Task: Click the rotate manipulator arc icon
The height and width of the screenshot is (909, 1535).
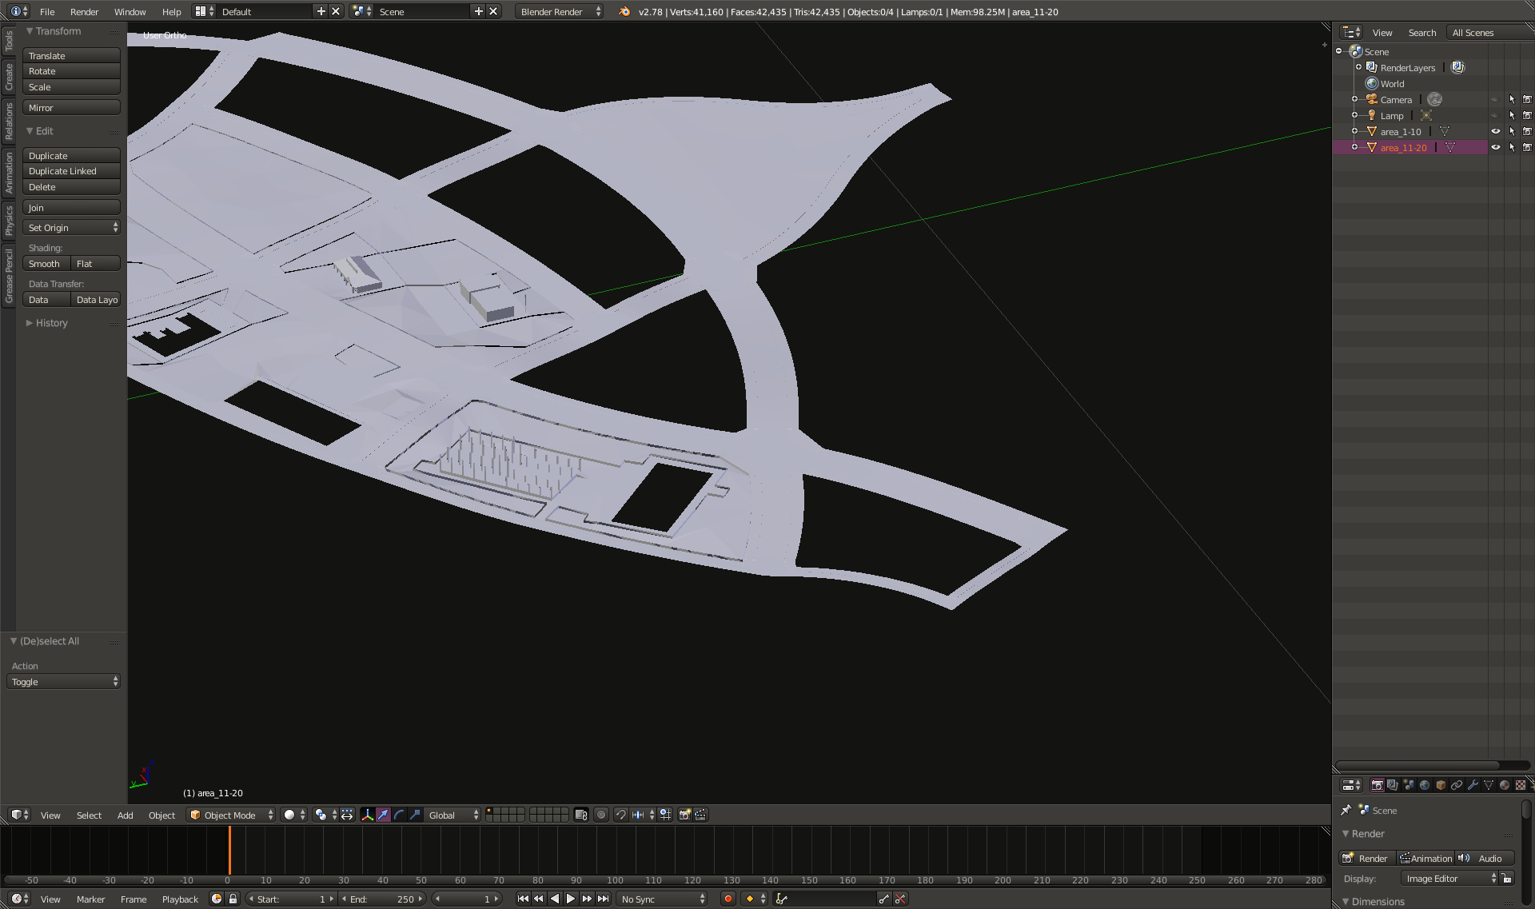Action: coord(399,815)
